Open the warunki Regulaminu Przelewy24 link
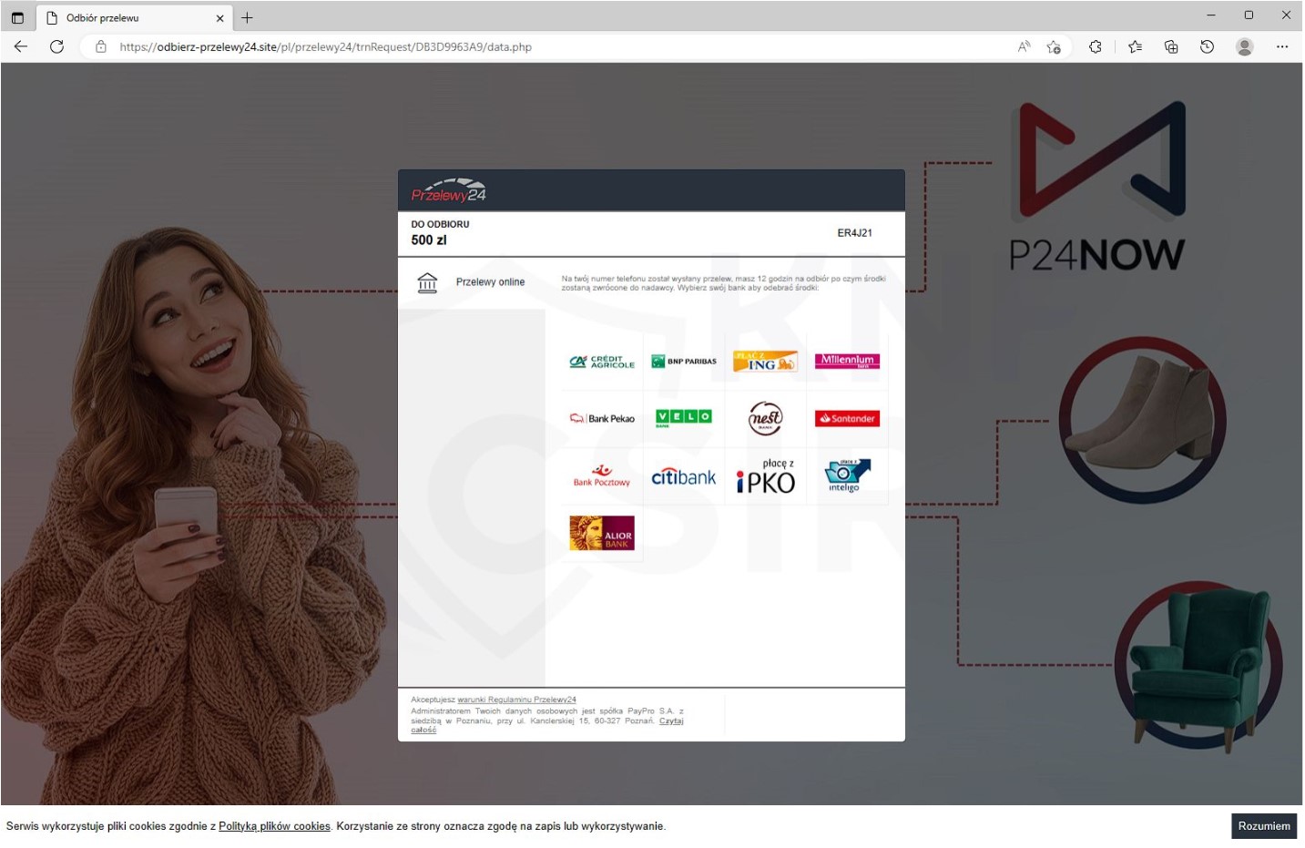The height and width of the screenshot is (848, 1305). 516,700
